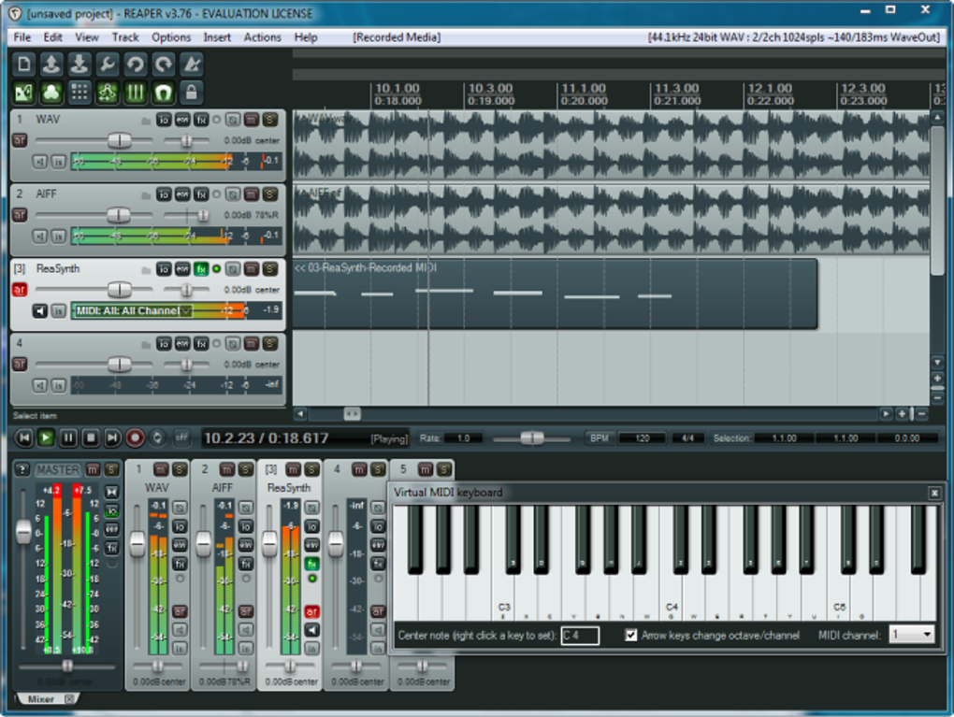The width and height of the screenshot is (954, 717).
Task: Open the Actions menu
Action: pos(262,37)
